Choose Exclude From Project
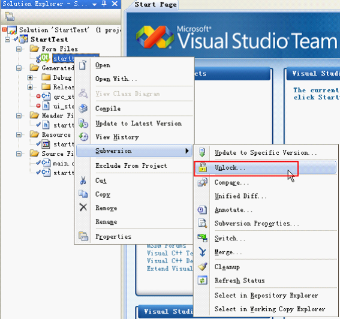340x319 pixels. point(134,165)
